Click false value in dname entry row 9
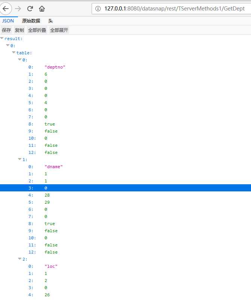 [51, 231]
